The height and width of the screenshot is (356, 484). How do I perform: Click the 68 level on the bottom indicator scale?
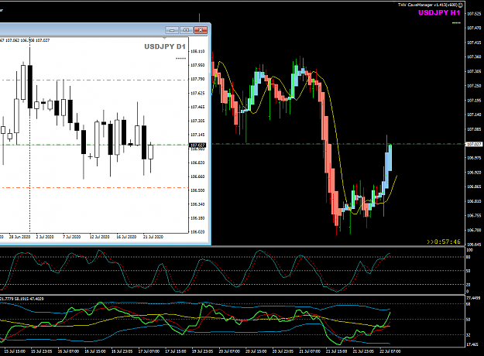pyautogui.click(x=469, y=304)
